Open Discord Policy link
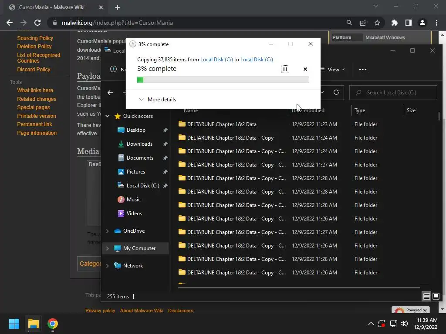 click(x=34, y=69)
